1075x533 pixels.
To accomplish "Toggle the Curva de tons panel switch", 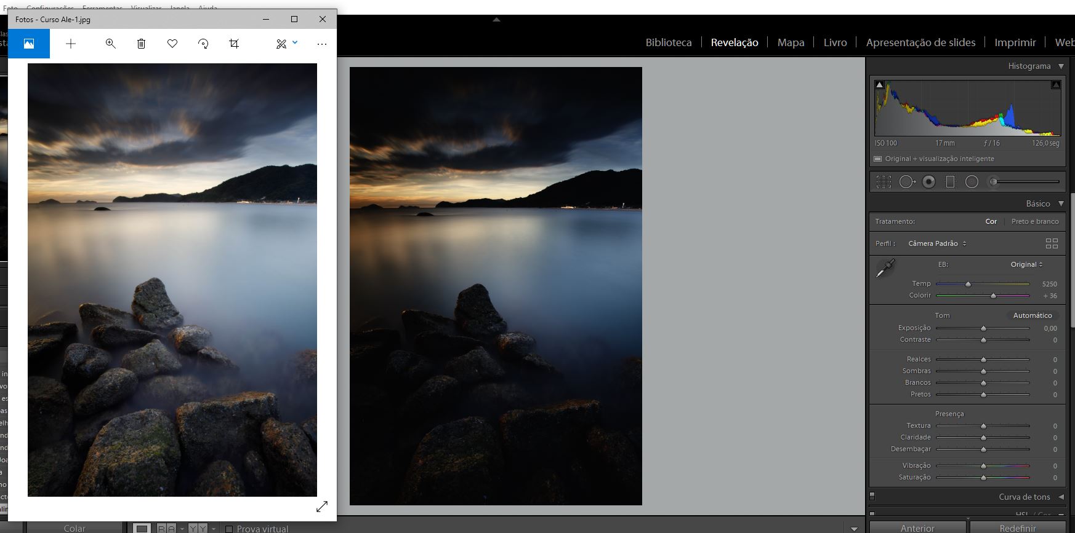I will tap(872, 495).
